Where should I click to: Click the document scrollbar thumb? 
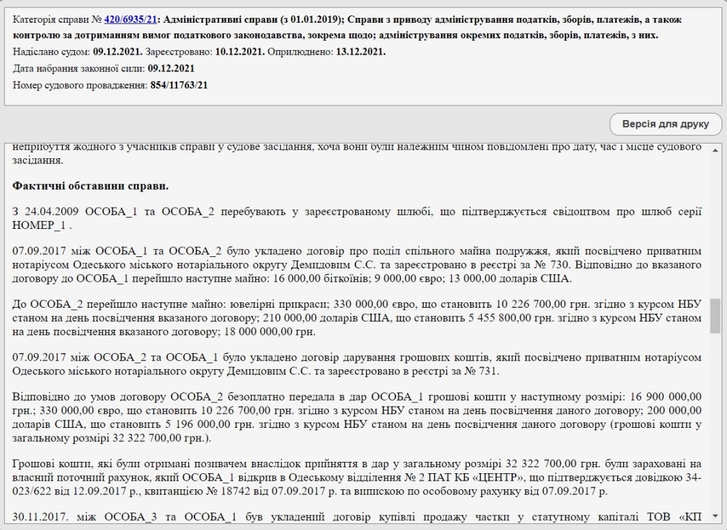pyautogui.click(x=715, y=316)
